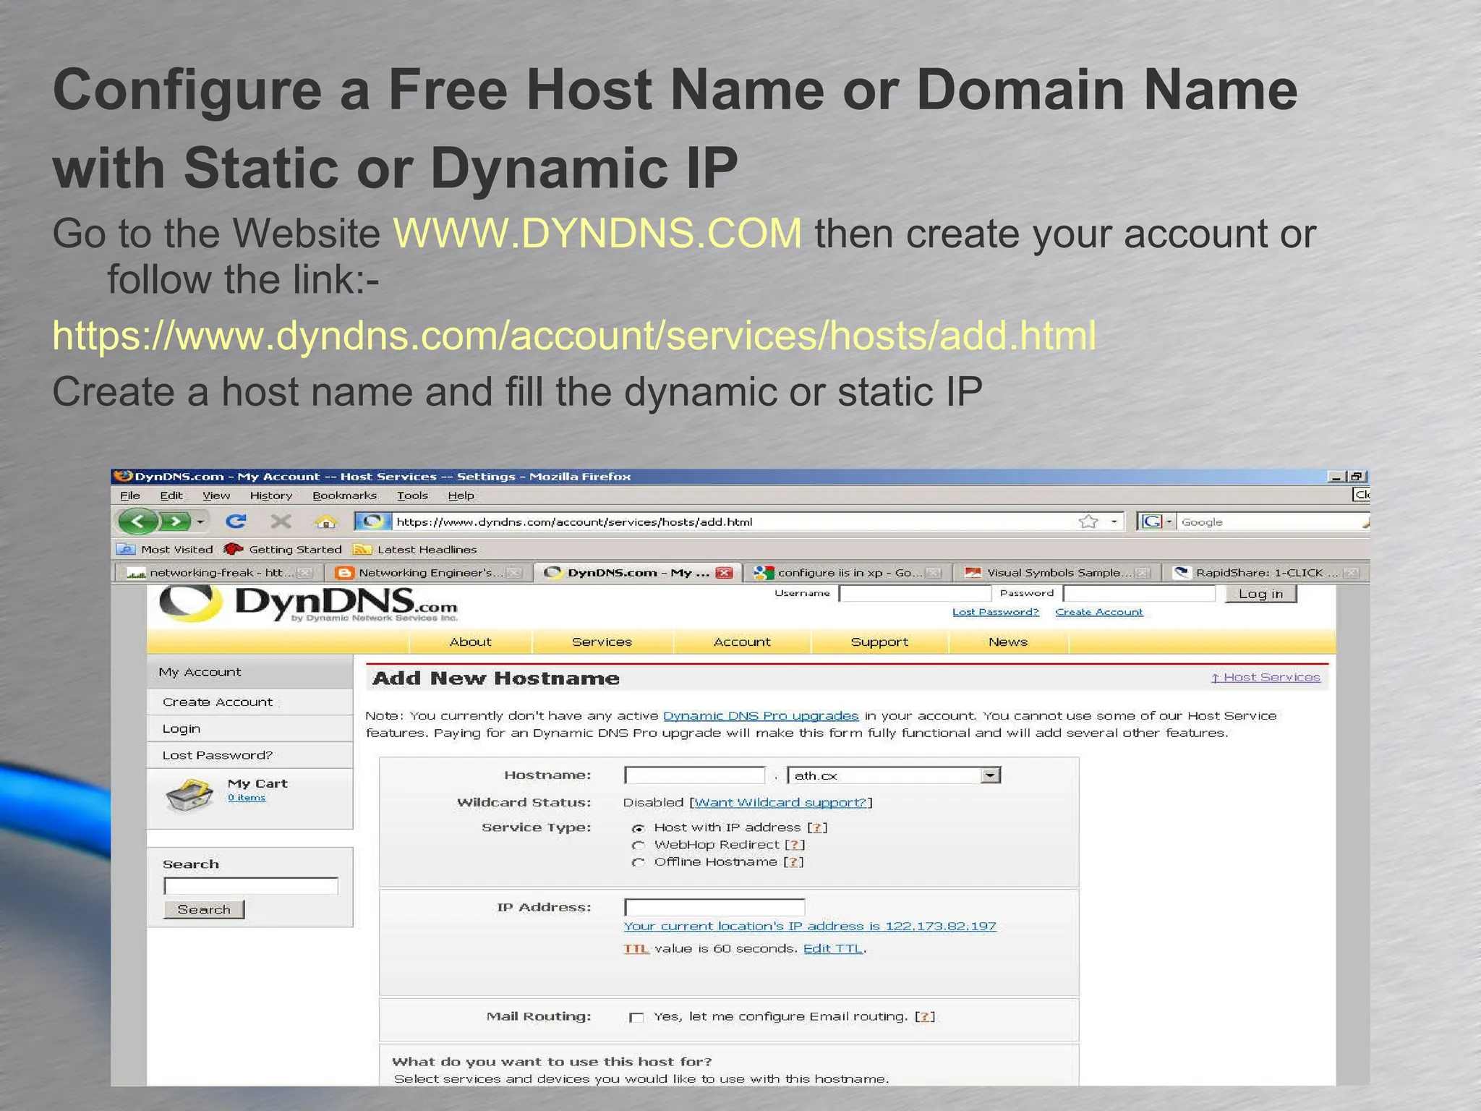Click the Username input field
Viewport: 1481px width, 1111px height.
click(915, 594)
